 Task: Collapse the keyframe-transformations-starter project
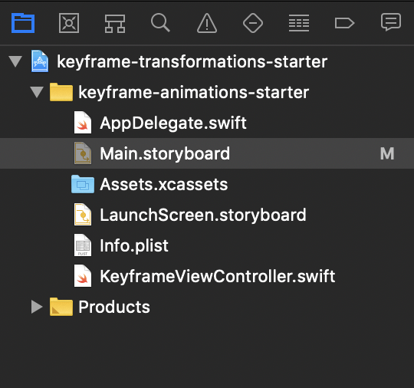15,61
